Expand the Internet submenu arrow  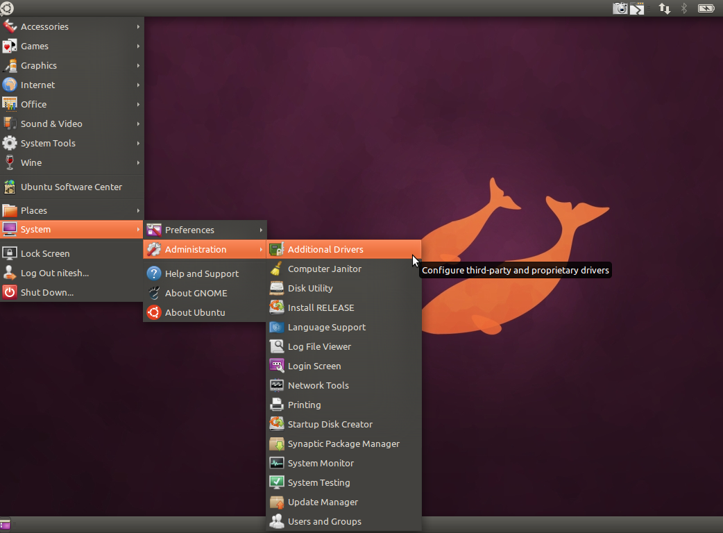138,85
